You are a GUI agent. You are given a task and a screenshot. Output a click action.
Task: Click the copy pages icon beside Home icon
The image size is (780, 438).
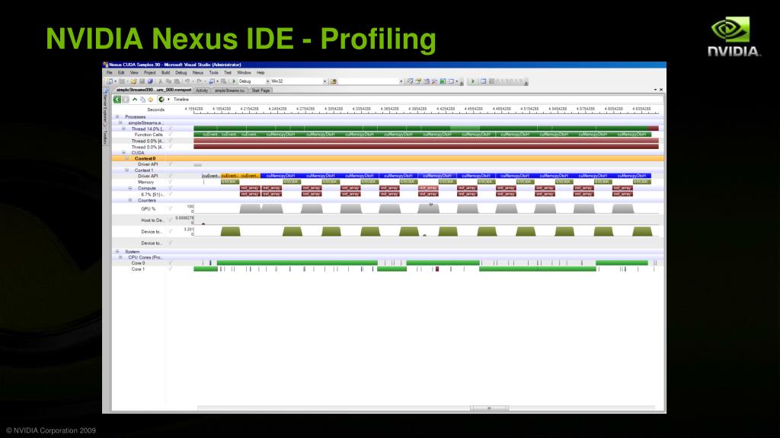pyautogui.click(x=142, y=100)
